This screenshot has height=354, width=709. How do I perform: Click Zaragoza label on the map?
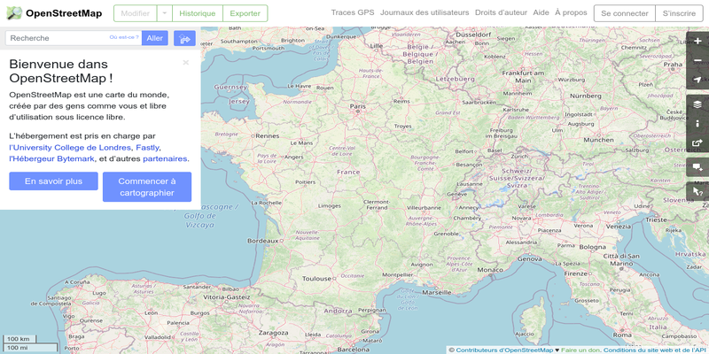click(273, 333)
